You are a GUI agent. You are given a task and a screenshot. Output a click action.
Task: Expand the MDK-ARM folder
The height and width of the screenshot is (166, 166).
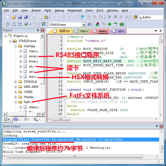click(15, 87)
